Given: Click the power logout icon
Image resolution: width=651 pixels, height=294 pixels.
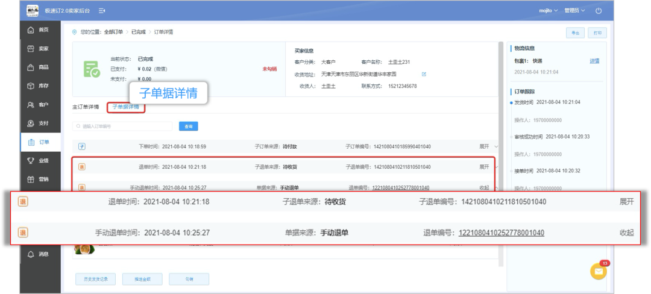Looking at the screenshot, I should tap(599, 11).
